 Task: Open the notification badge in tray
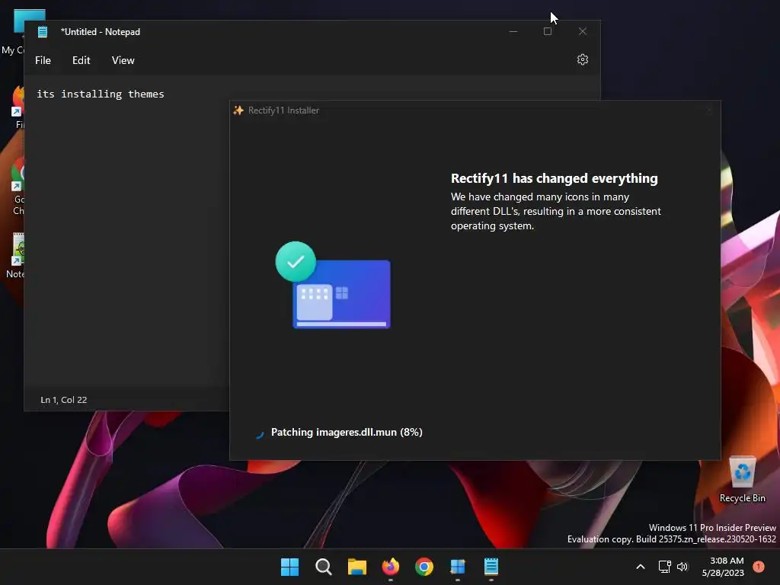pyautogui.click(x=759, y=567)
